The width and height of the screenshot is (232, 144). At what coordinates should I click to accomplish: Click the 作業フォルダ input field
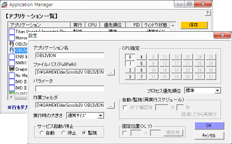tap(70, 105)
